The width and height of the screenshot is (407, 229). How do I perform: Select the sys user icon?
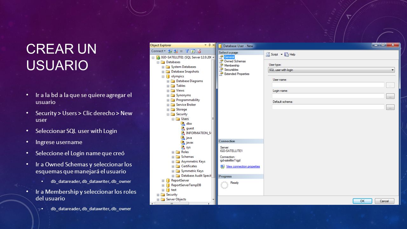183,147
